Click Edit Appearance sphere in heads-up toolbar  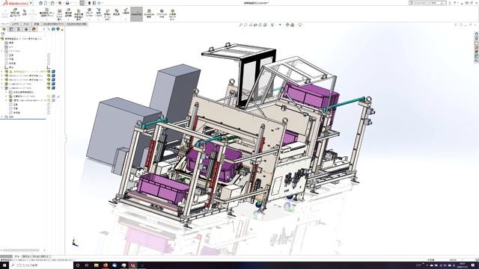point(287,25)
